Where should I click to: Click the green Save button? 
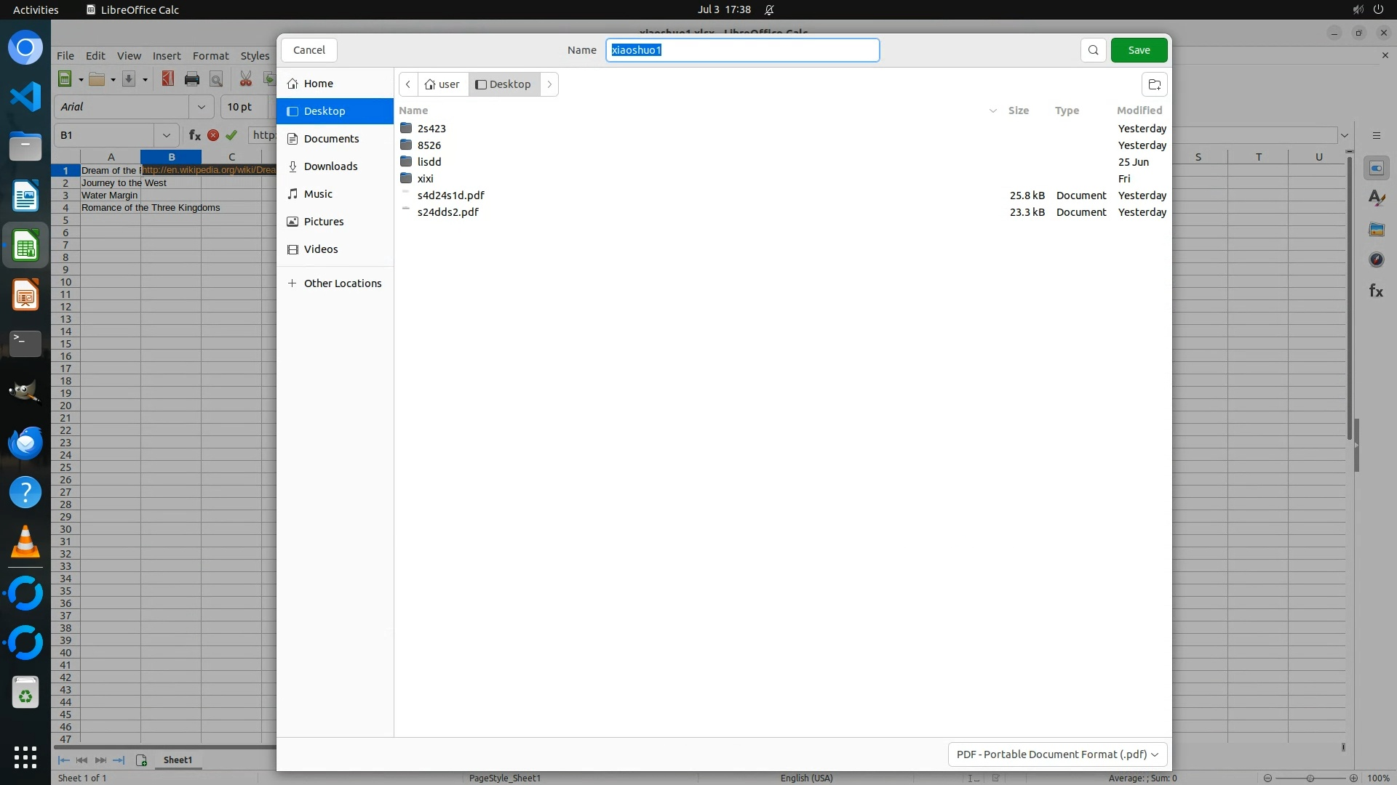1139,50
